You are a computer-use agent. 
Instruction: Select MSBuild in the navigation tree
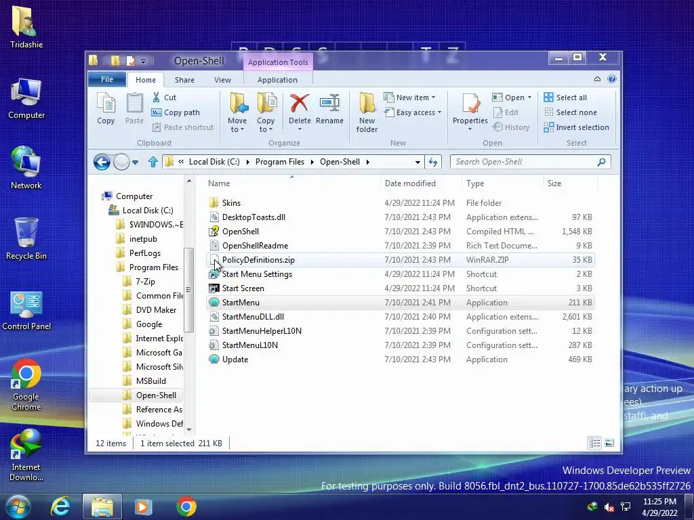(x=151, y=381)
